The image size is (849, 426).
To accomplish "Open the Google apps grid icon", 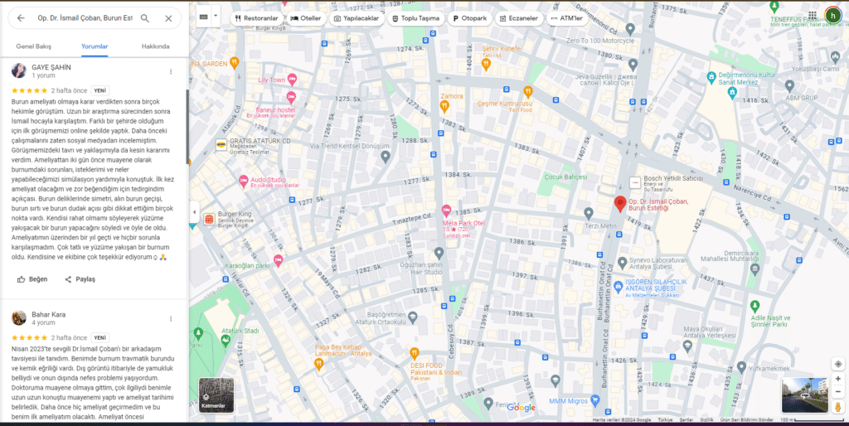I will [x=813, y=16].
